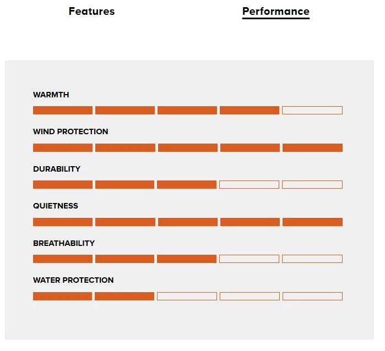Click the empty fourth Durability segment
385x351 pixels.
point(249,185)
